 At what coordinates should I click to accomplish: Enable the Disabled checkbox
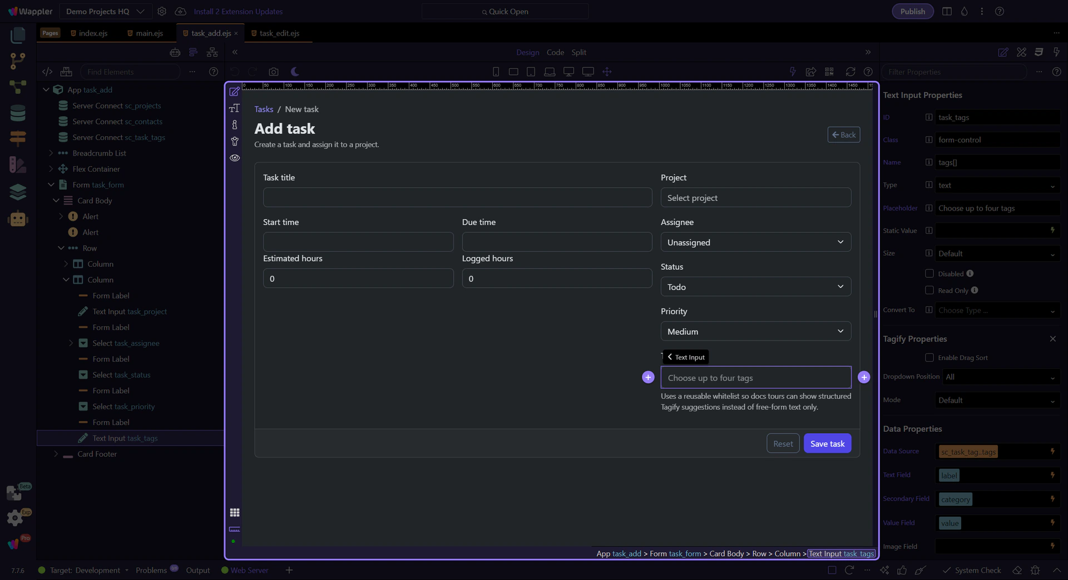click(929, 273)
